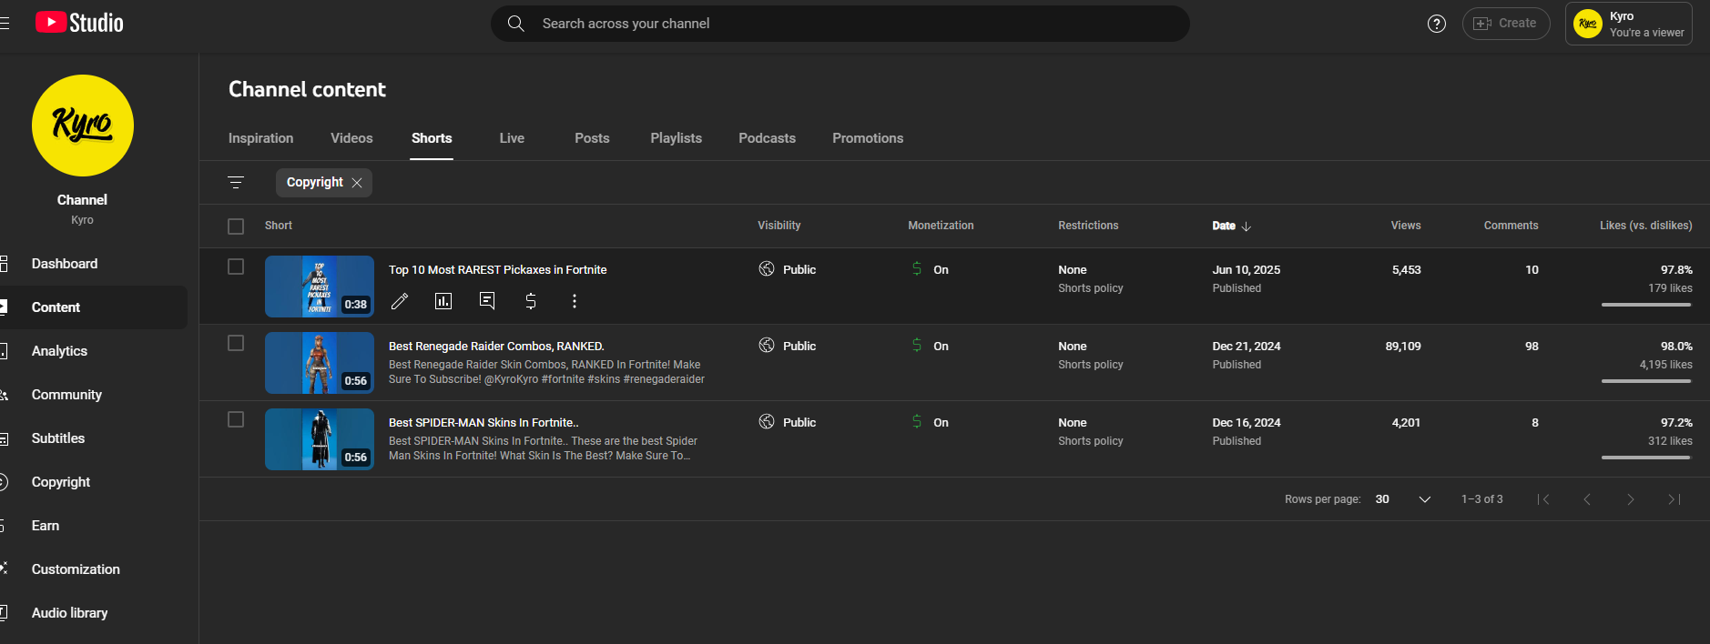1710x644 pixels.
Task: Click monetization dollar icon for SPIDER-MAN short
Action: coord(917,422)
